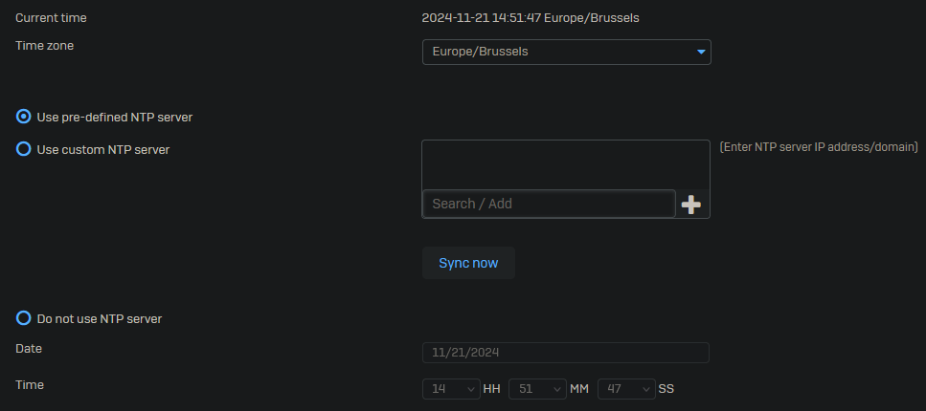This screenshot has width=926, height=411.
Task: Click the Time label beside hour selectors
Action: click(x=29, y=384)
